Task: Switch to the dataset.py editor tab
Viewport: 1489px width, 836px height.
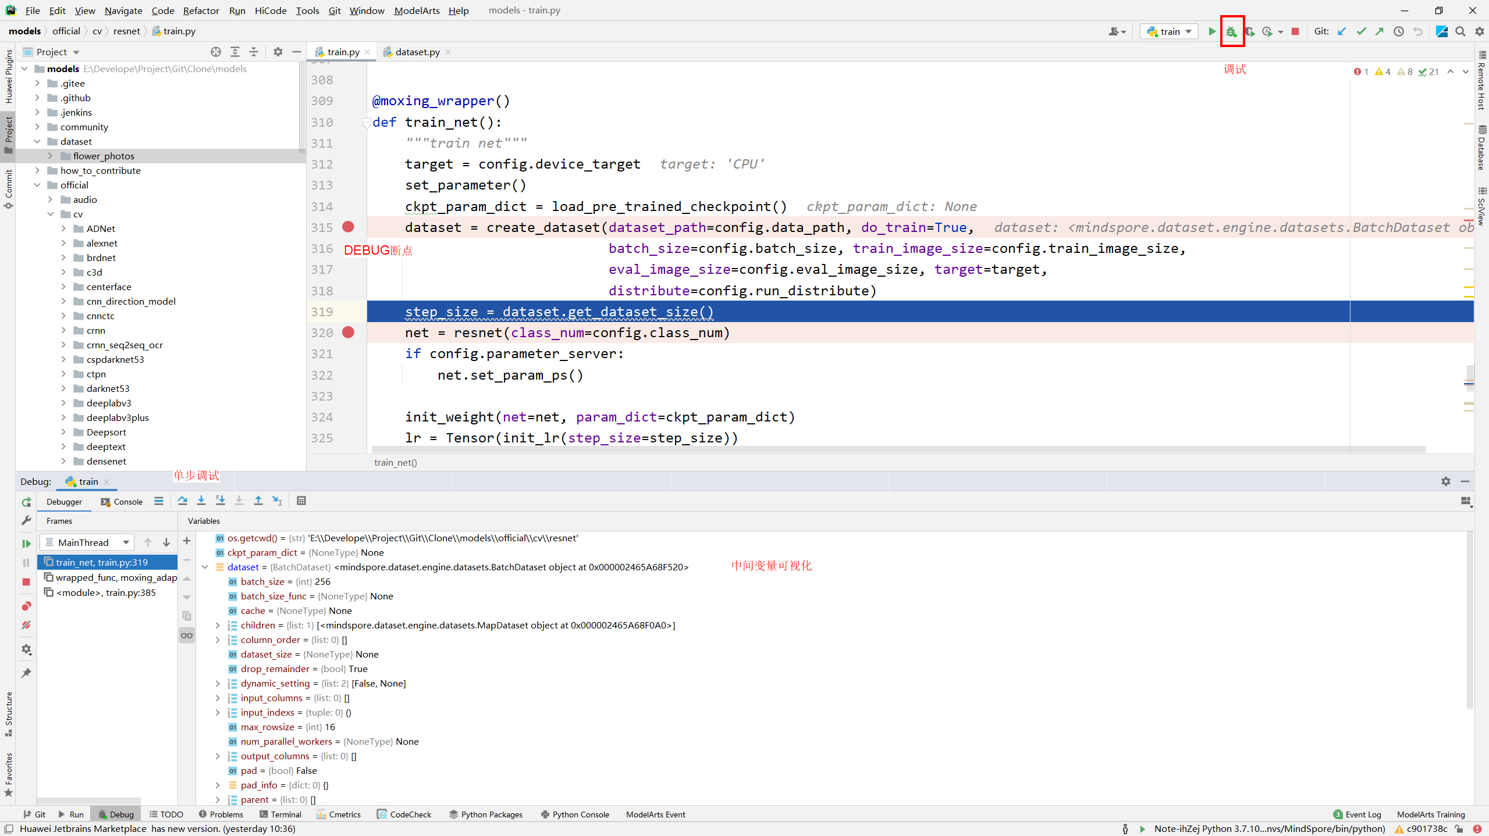Action: 417,52
